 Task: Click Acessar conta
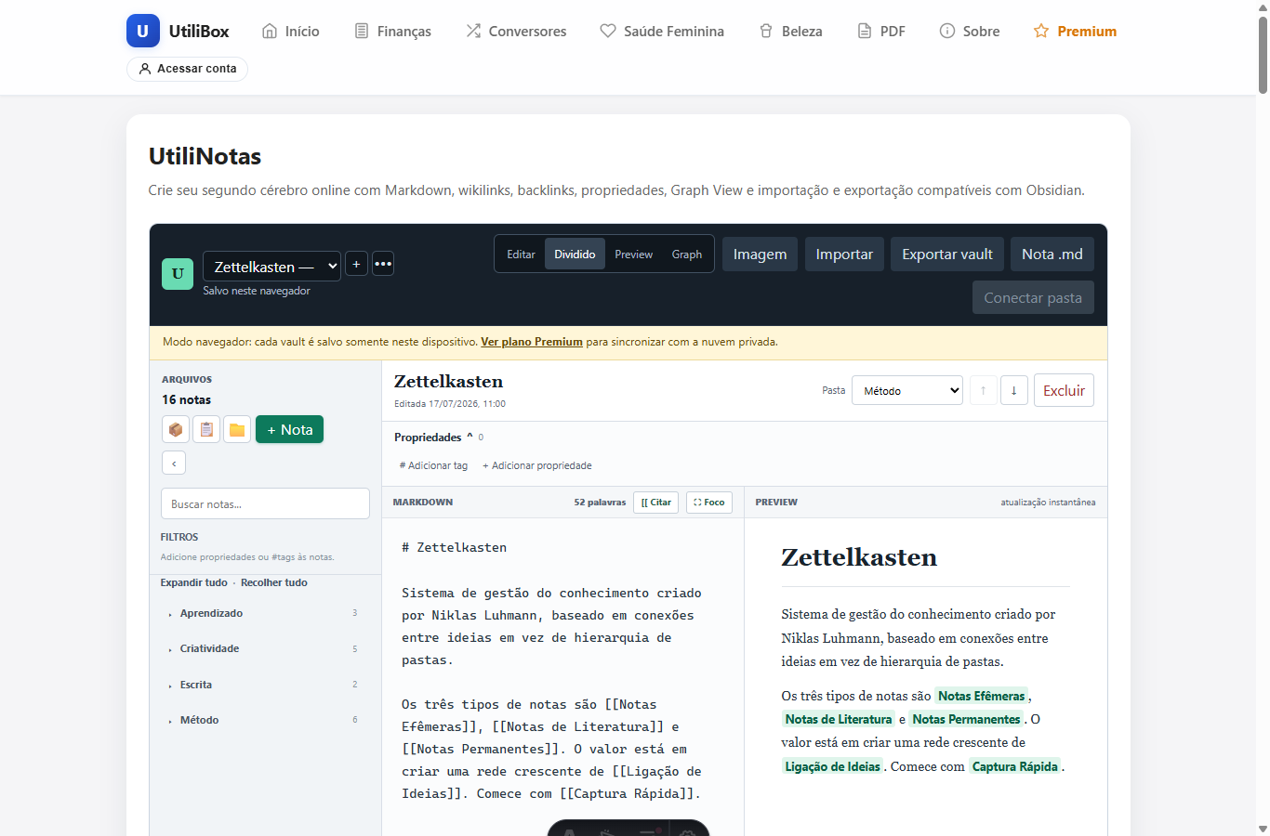(x=187, y=69)
